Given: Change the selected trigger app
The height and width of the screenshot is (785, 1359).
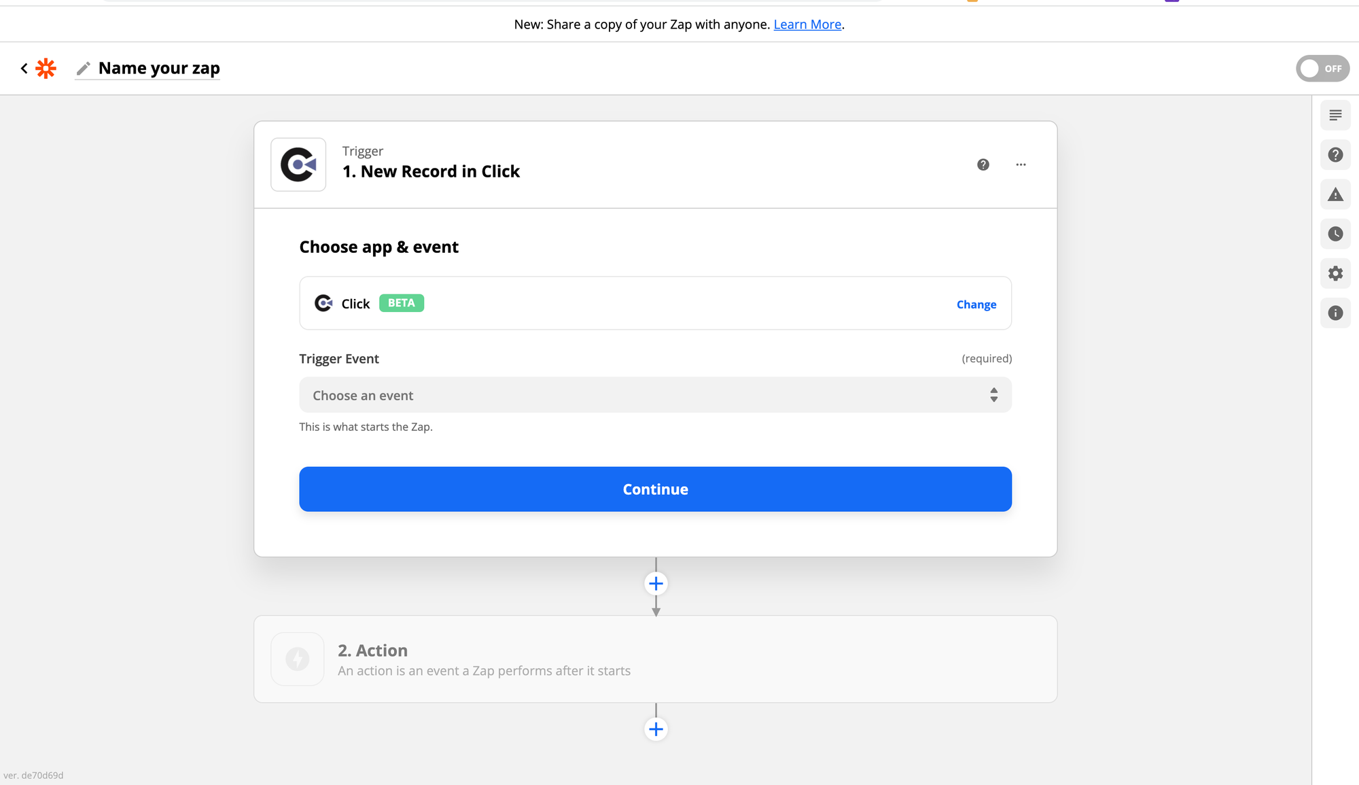Looking at the screenshot, I should (976, 304).
